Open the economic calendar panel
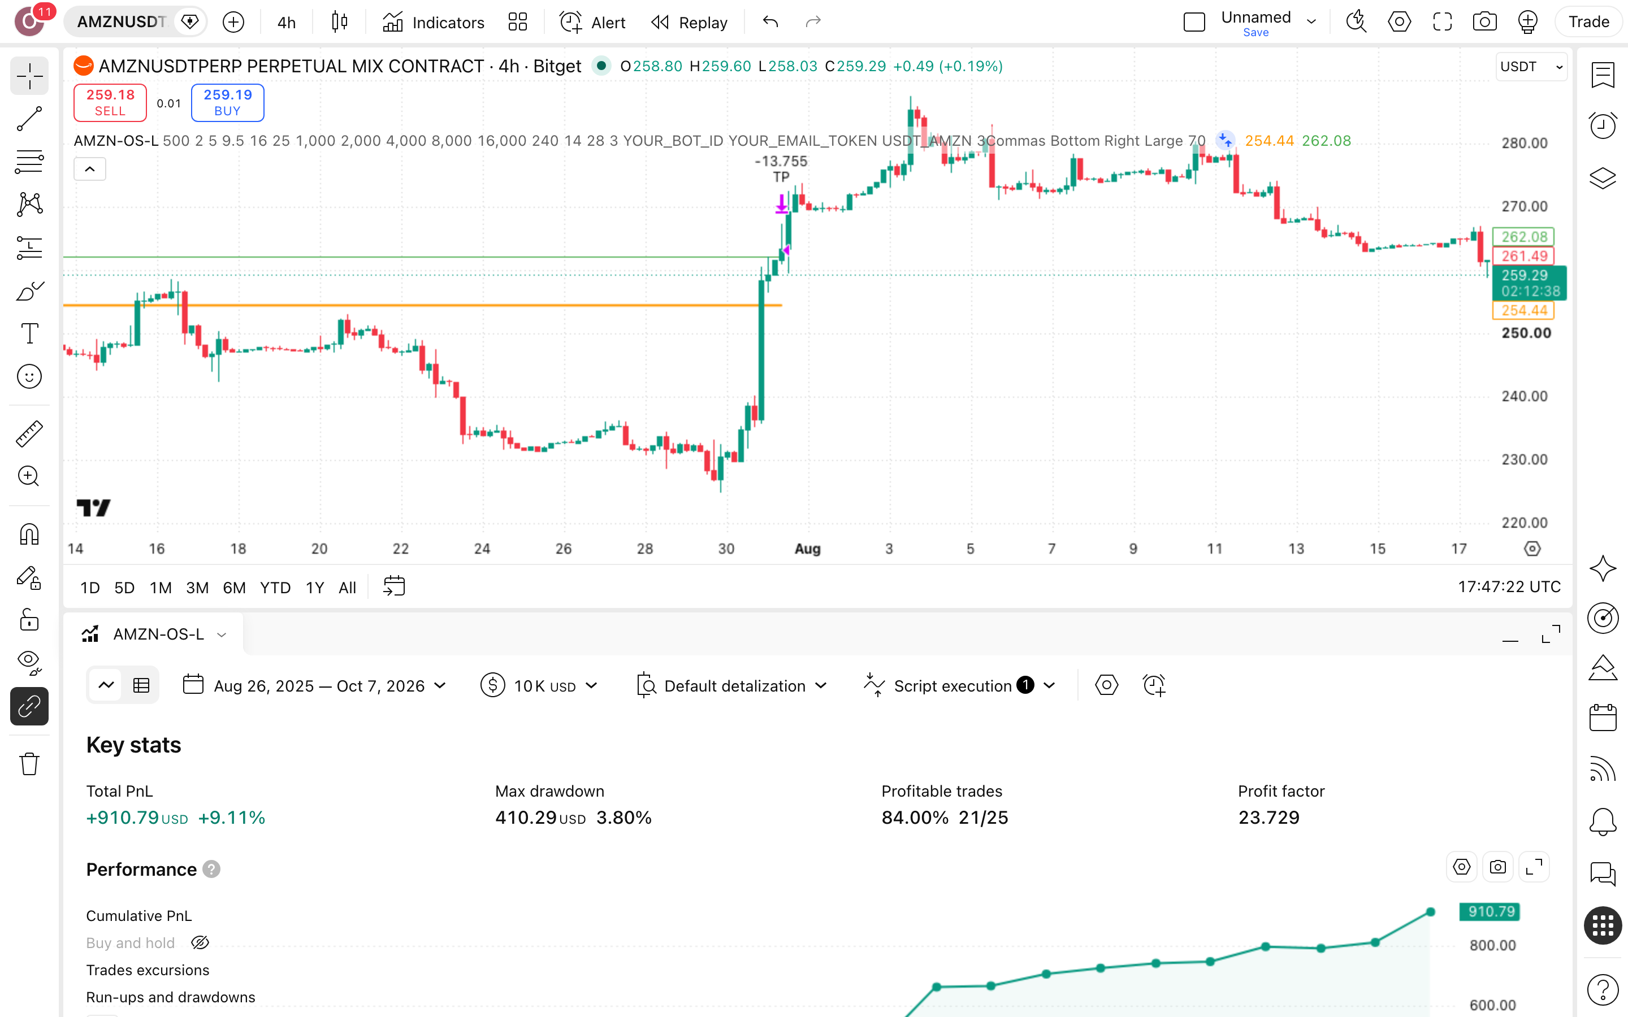This screenshot has width=1628, height=1017. tap(1603, 718)
